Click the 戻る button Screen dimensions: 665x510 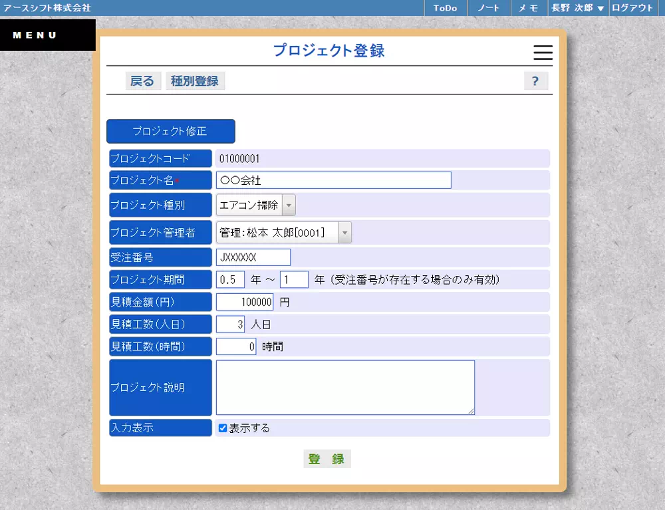143,80
